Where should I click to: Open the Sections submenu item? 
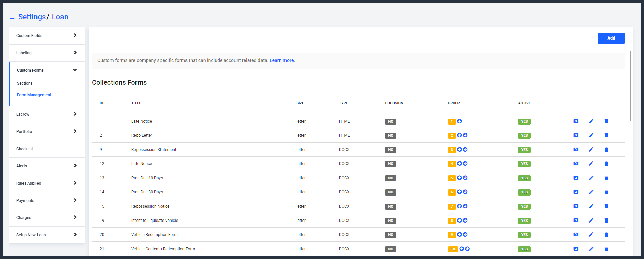(25, 83)
